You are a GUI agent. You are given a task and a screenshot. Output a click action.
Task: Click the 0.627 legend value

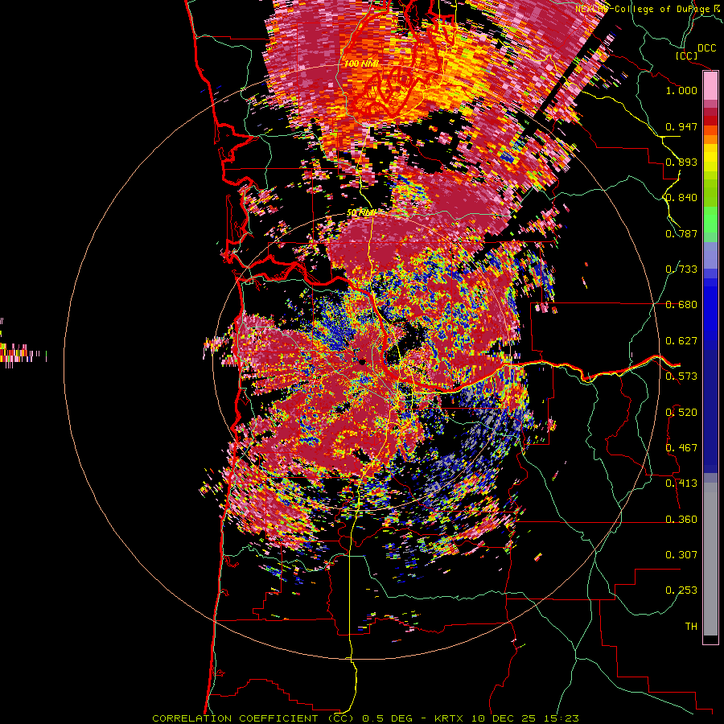681,341
